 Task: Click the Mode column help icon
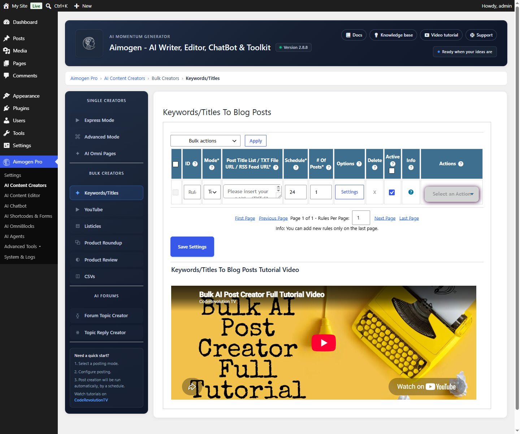[x=212, y=167]
